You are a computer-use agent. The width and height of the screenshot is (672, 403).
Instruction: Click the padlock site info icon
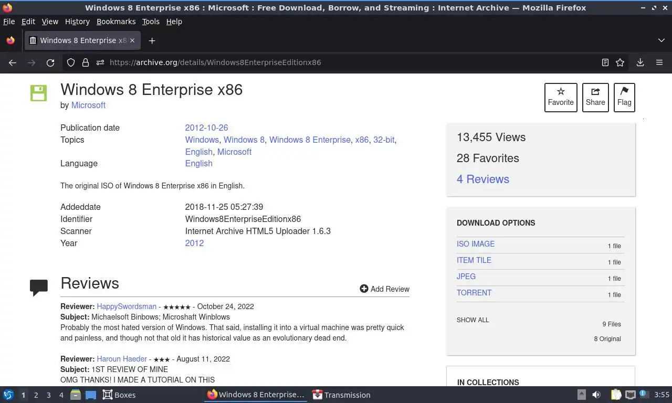tap(86, 62)
